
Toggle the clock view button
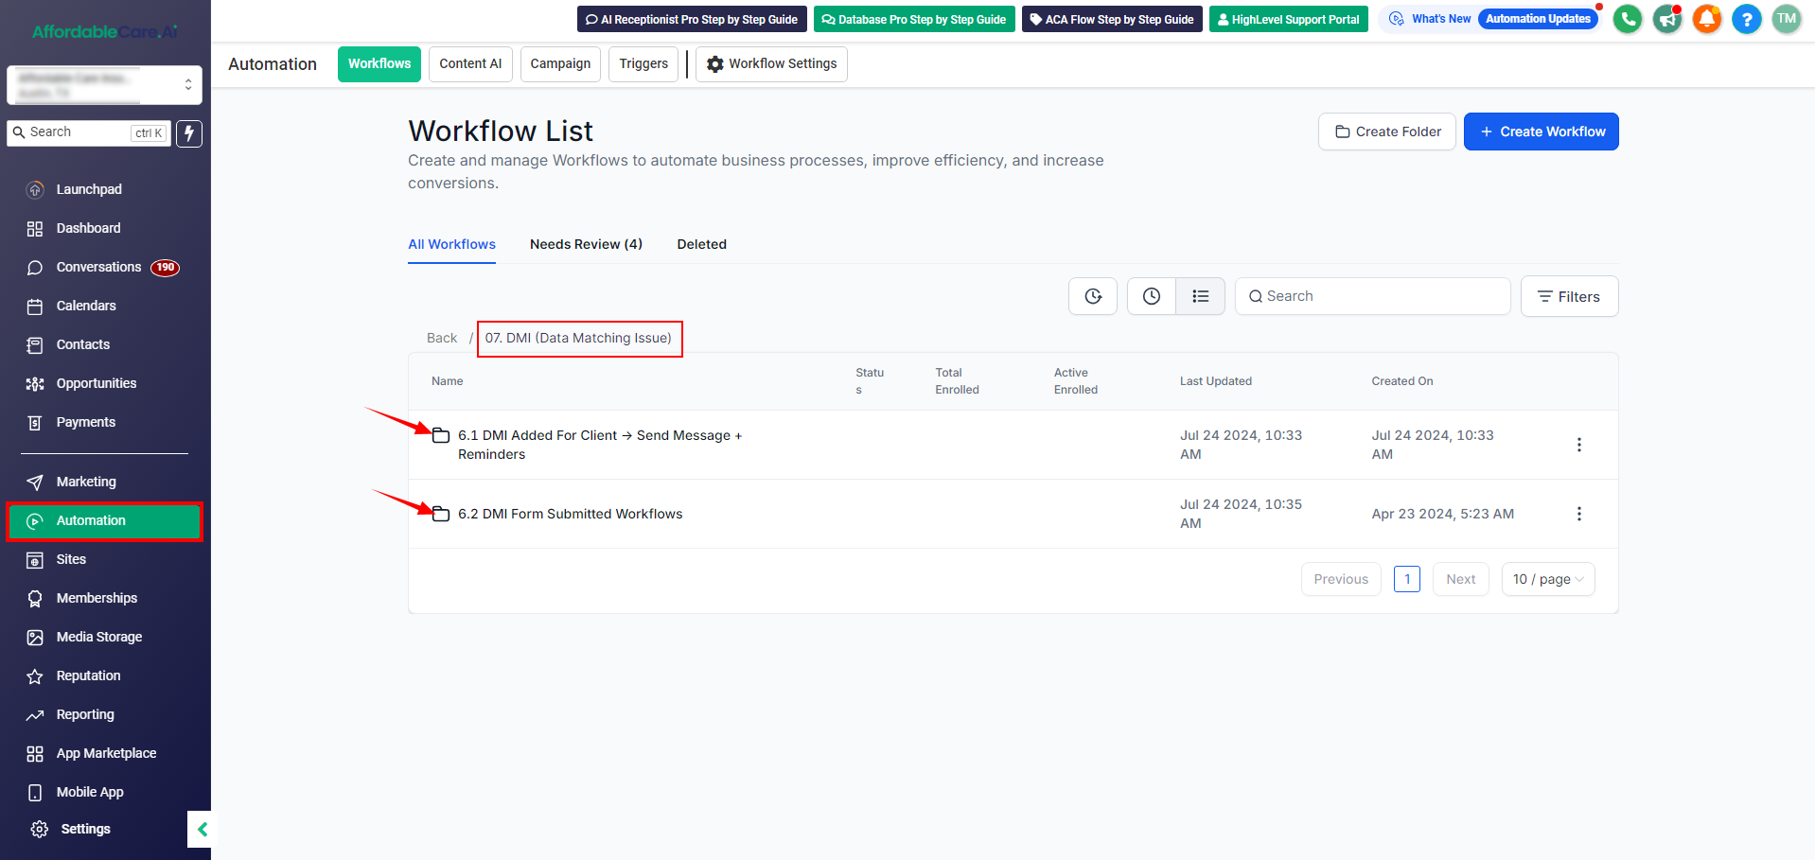coord(1151,296)
